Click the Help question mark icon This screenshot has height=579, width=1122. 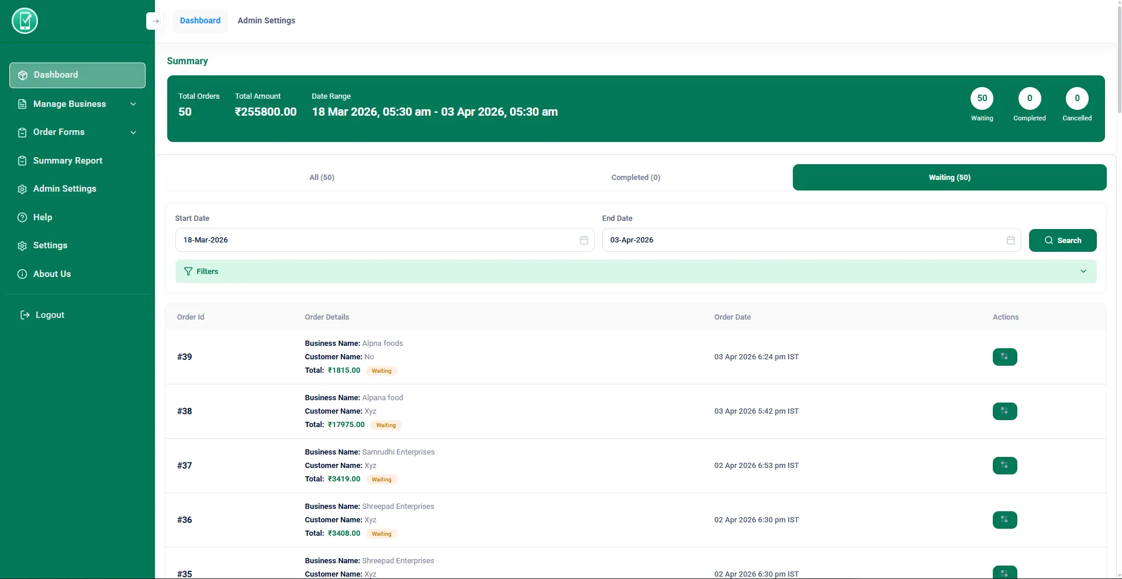(22, 217)
